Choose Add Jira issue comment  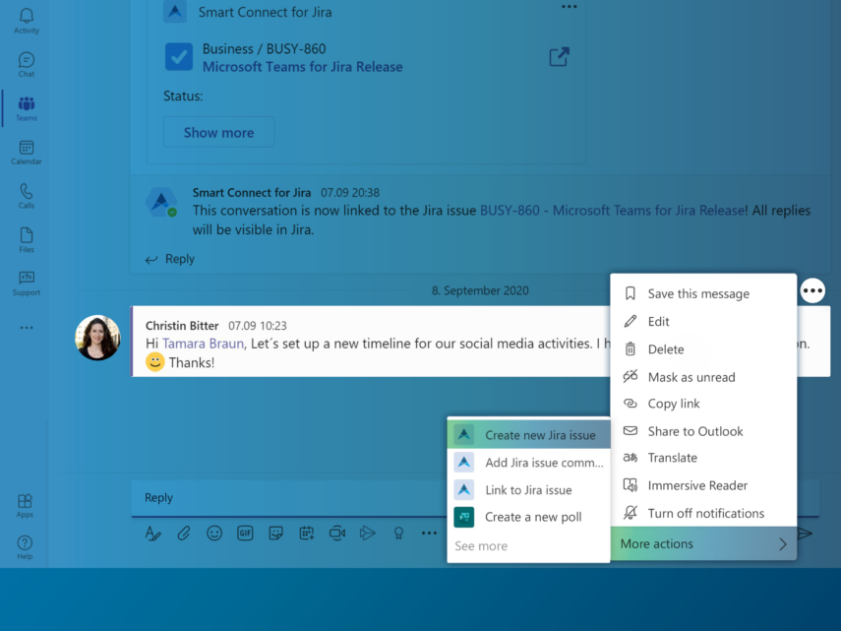(528, 463)
